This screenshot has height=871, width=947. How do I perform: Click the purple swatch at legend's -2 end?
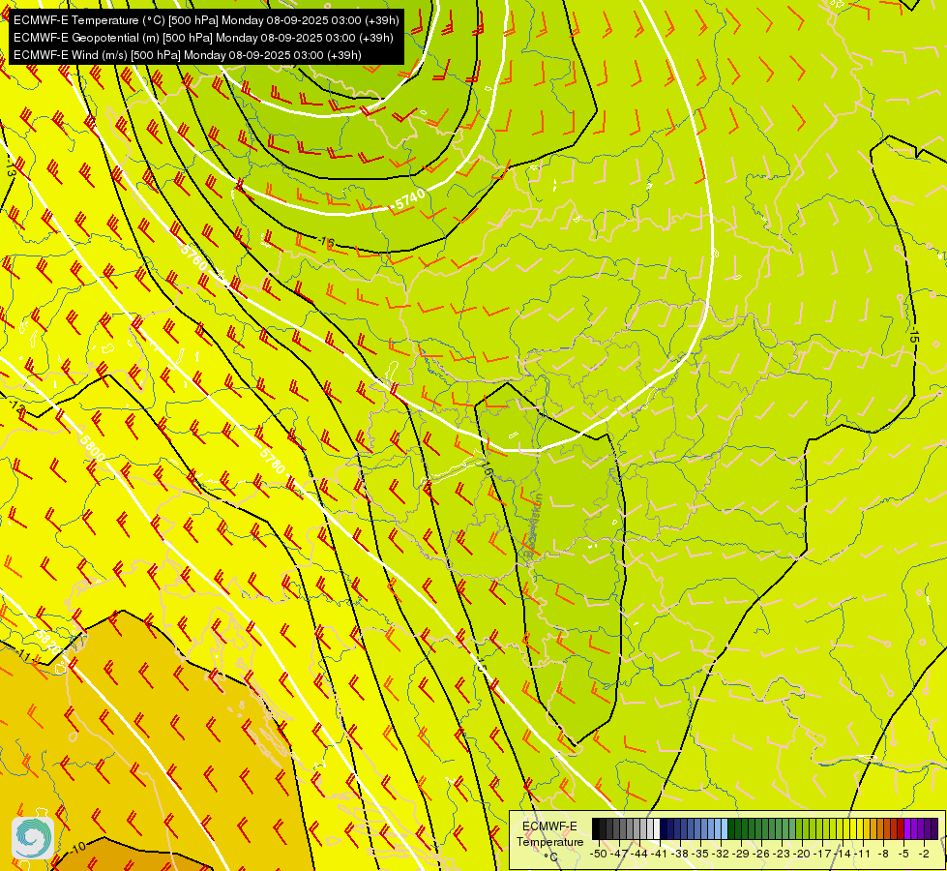click(934, 828)
